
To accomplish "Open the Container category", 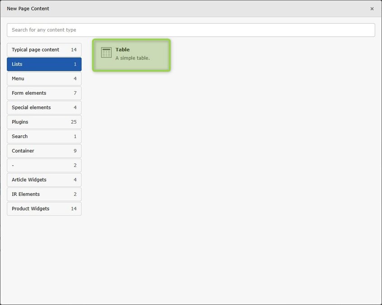I will [x=44, y=151].
